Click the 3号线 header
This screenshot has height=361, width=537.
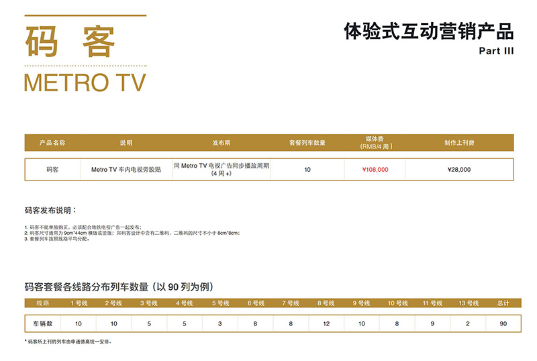coord(149,303)
